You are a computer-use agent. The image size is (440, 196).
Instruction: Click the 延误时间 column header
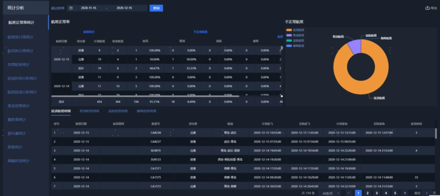click(x=416, y=124)
